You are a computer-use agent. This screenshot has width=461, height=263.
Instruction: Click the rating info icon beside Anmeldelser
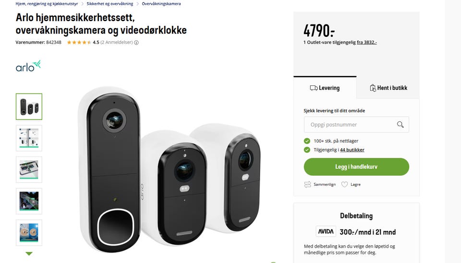click(136, 43)
